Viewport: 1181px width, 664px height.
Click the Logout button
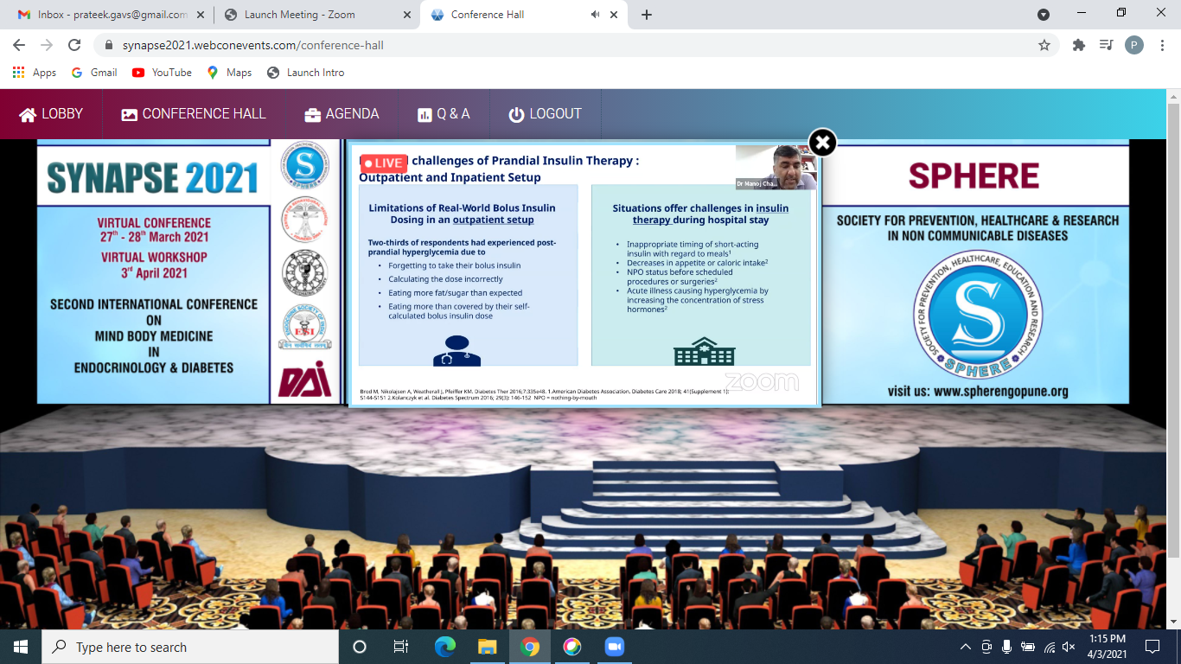point(545,114)
